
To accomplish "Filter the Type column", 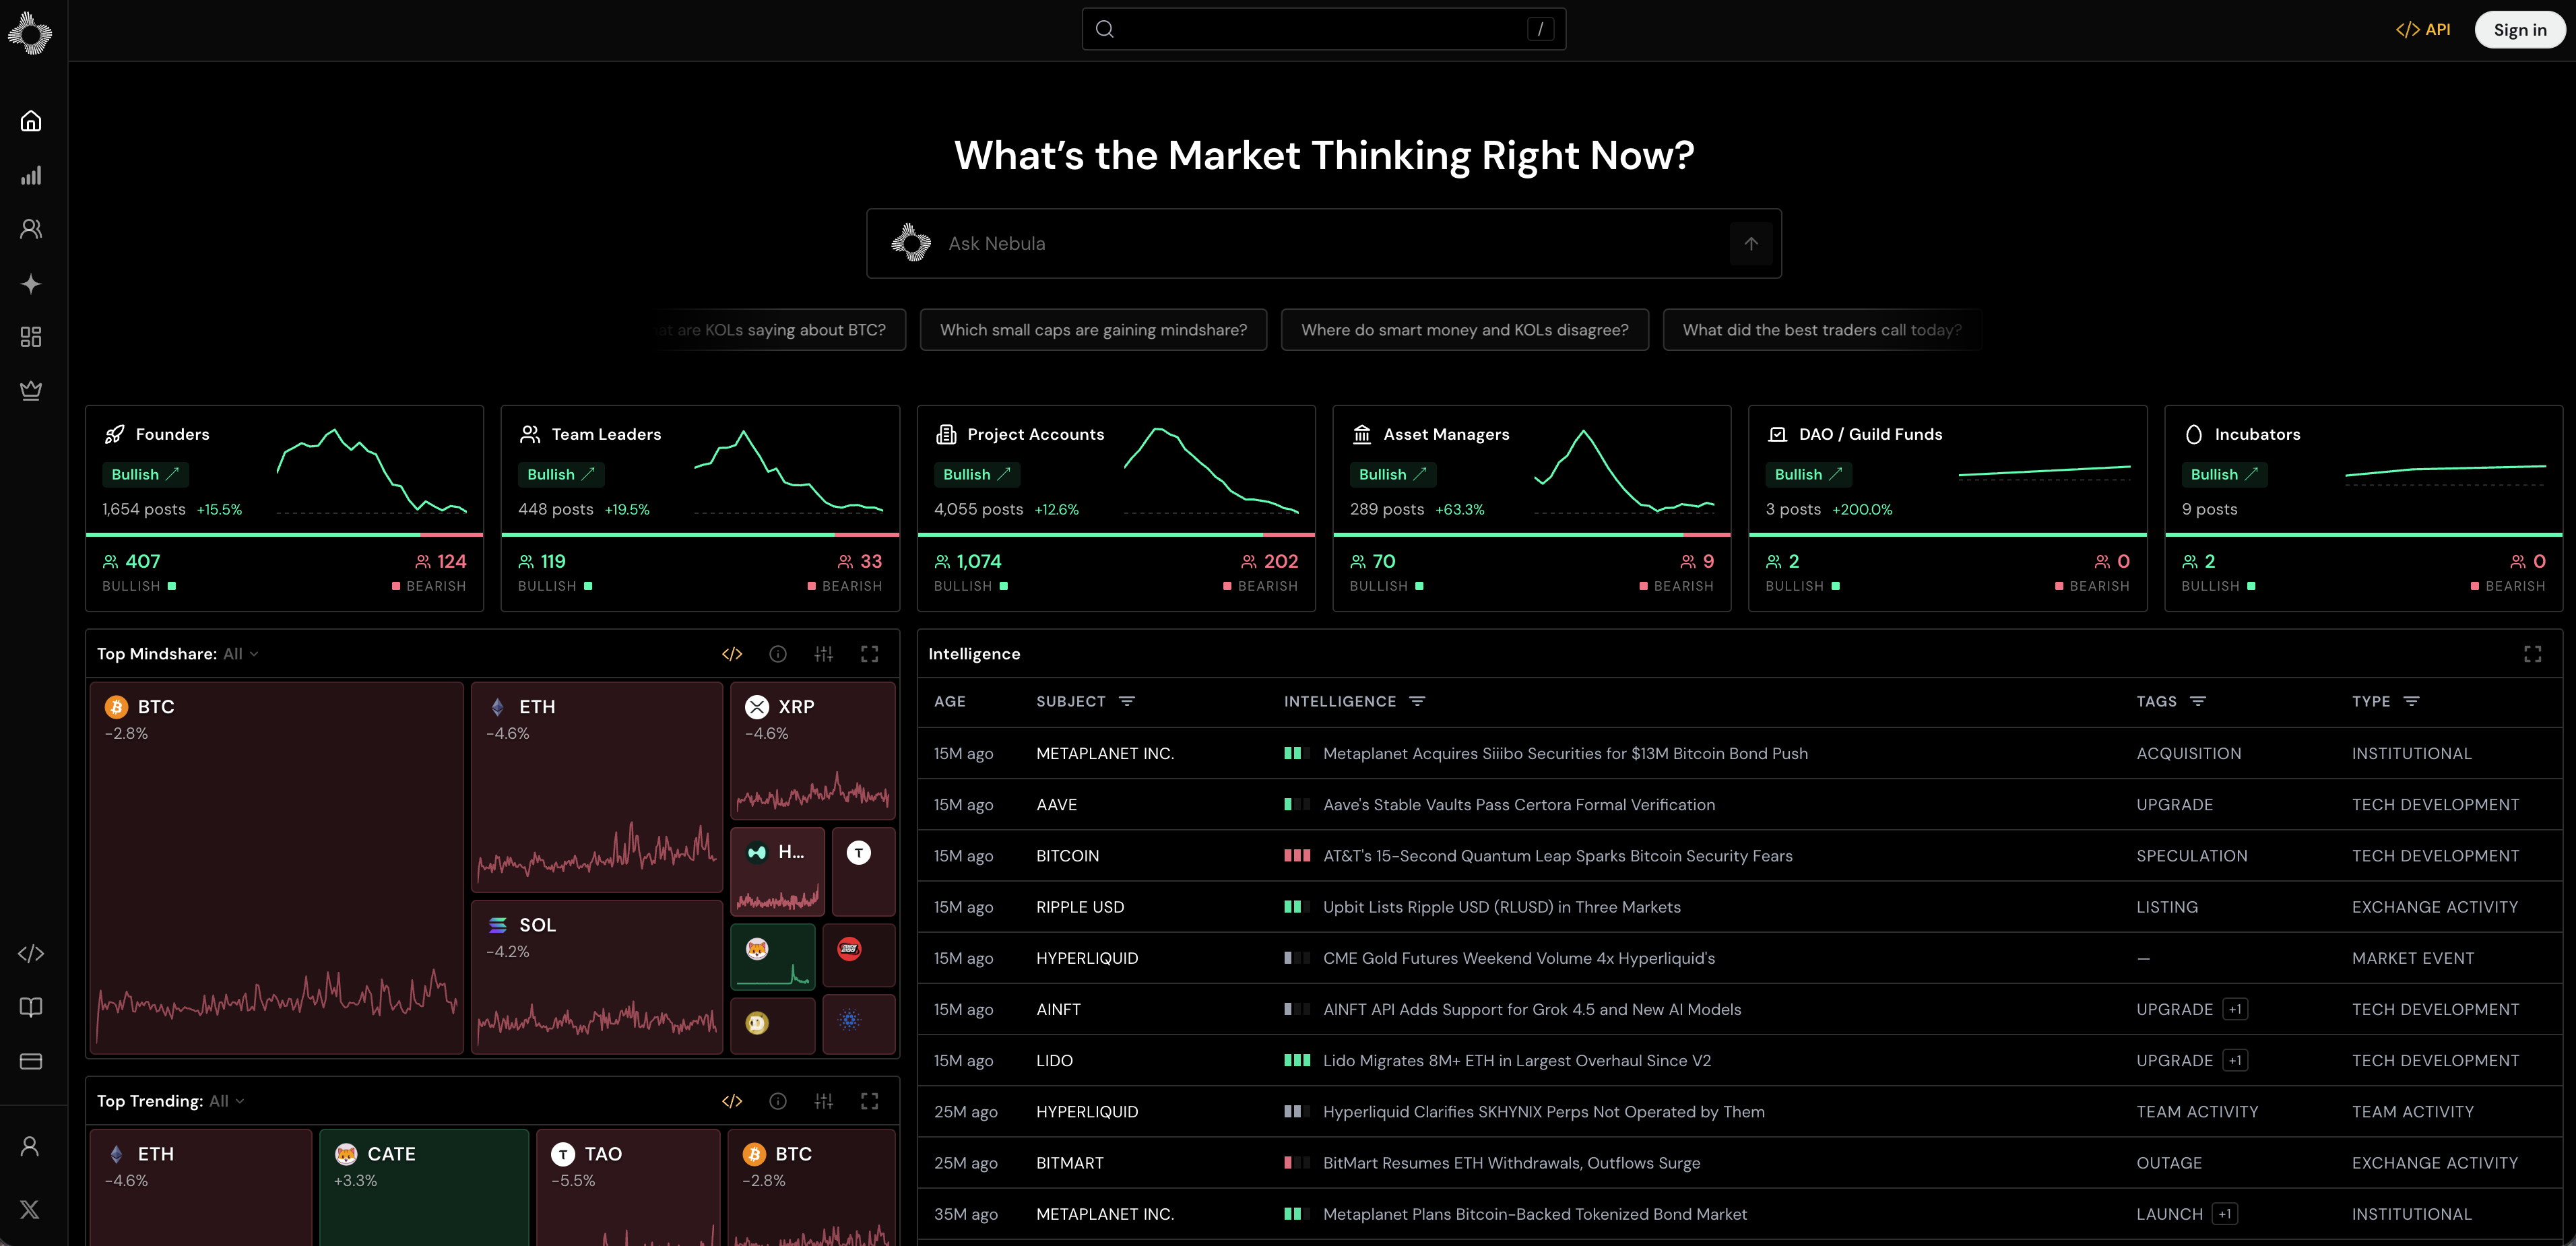I will (2412, 701).
